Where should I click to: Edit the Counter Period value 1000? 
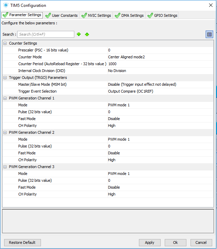pyautogui.click(x=112, y=64)
